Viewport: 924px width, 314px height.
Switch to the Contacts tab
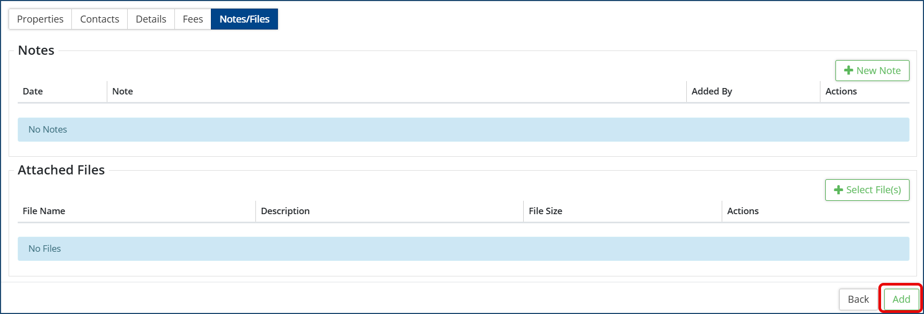tap(99, 19)
